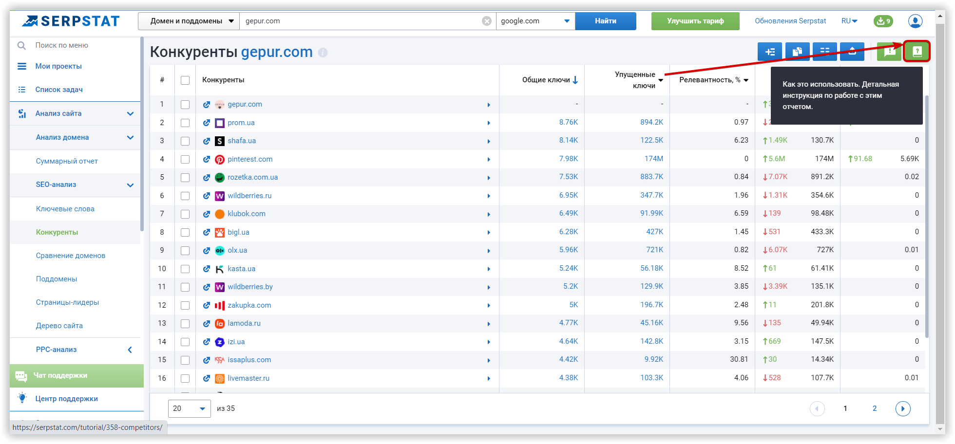Click external link icon for olx.ua
Image resolution: width=955 pixels, height=444 pixels.
(207, 250)
